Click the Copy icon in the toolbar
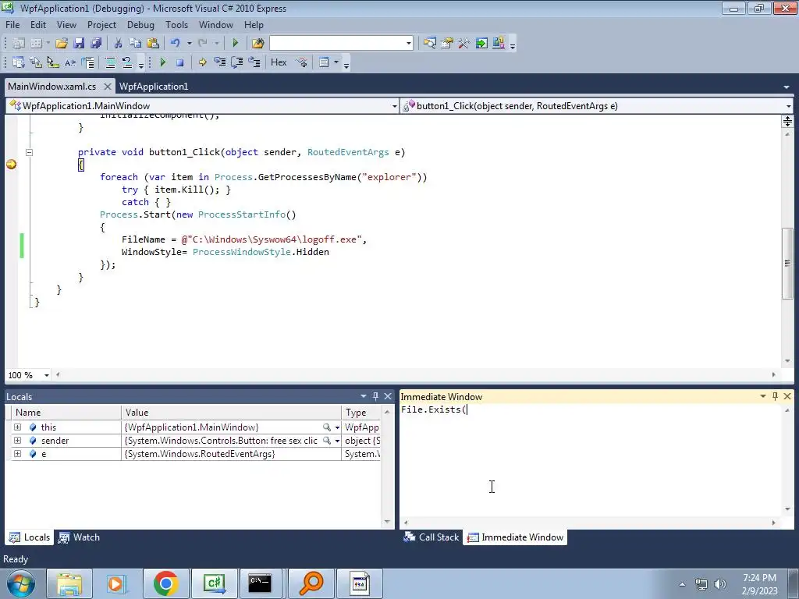799x599 pixels. pos(135,44)
